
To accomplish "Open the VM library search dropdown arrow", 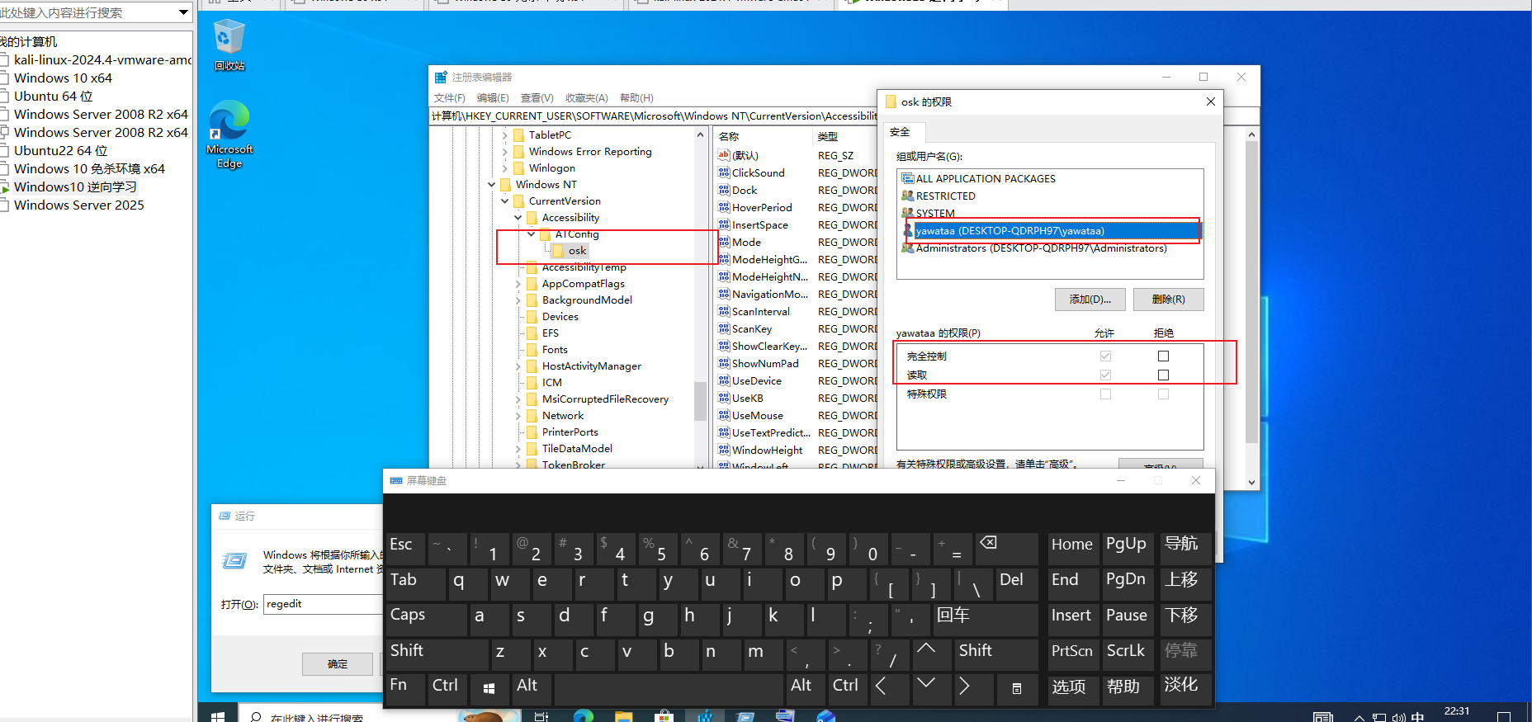I will [x=183, y=12].
